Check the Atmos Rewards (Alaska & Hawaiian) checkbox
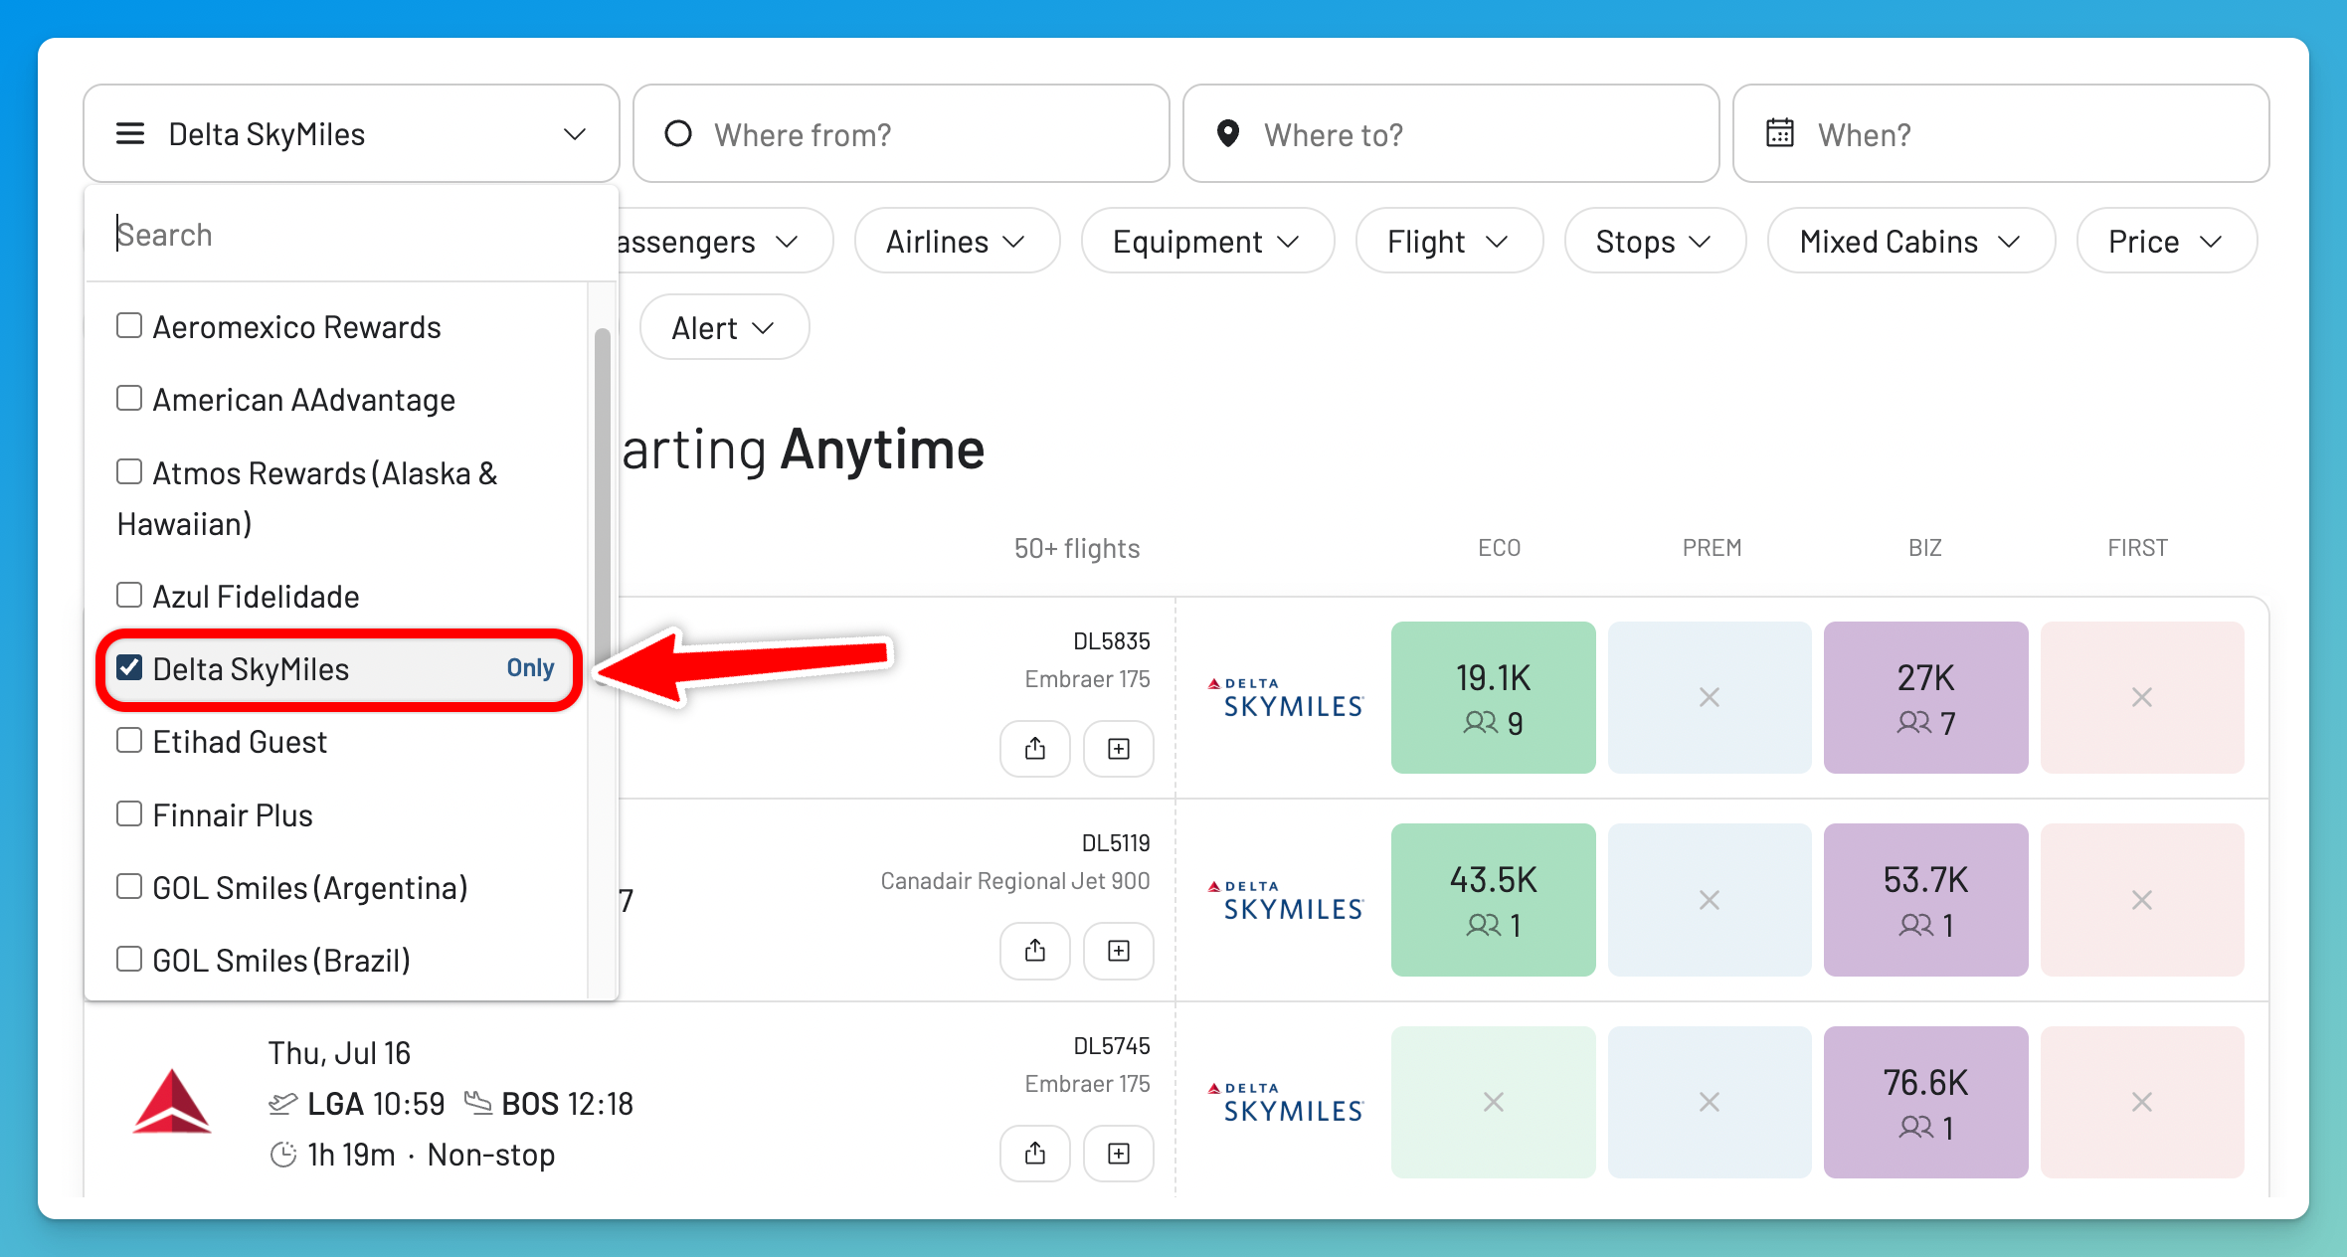The width and height of the screenshot is (2347, 1257). (129, 471)
